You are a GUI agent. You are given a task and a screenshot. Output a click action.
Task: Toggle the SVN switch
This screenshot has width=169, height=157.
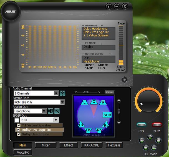coord(141,125)
